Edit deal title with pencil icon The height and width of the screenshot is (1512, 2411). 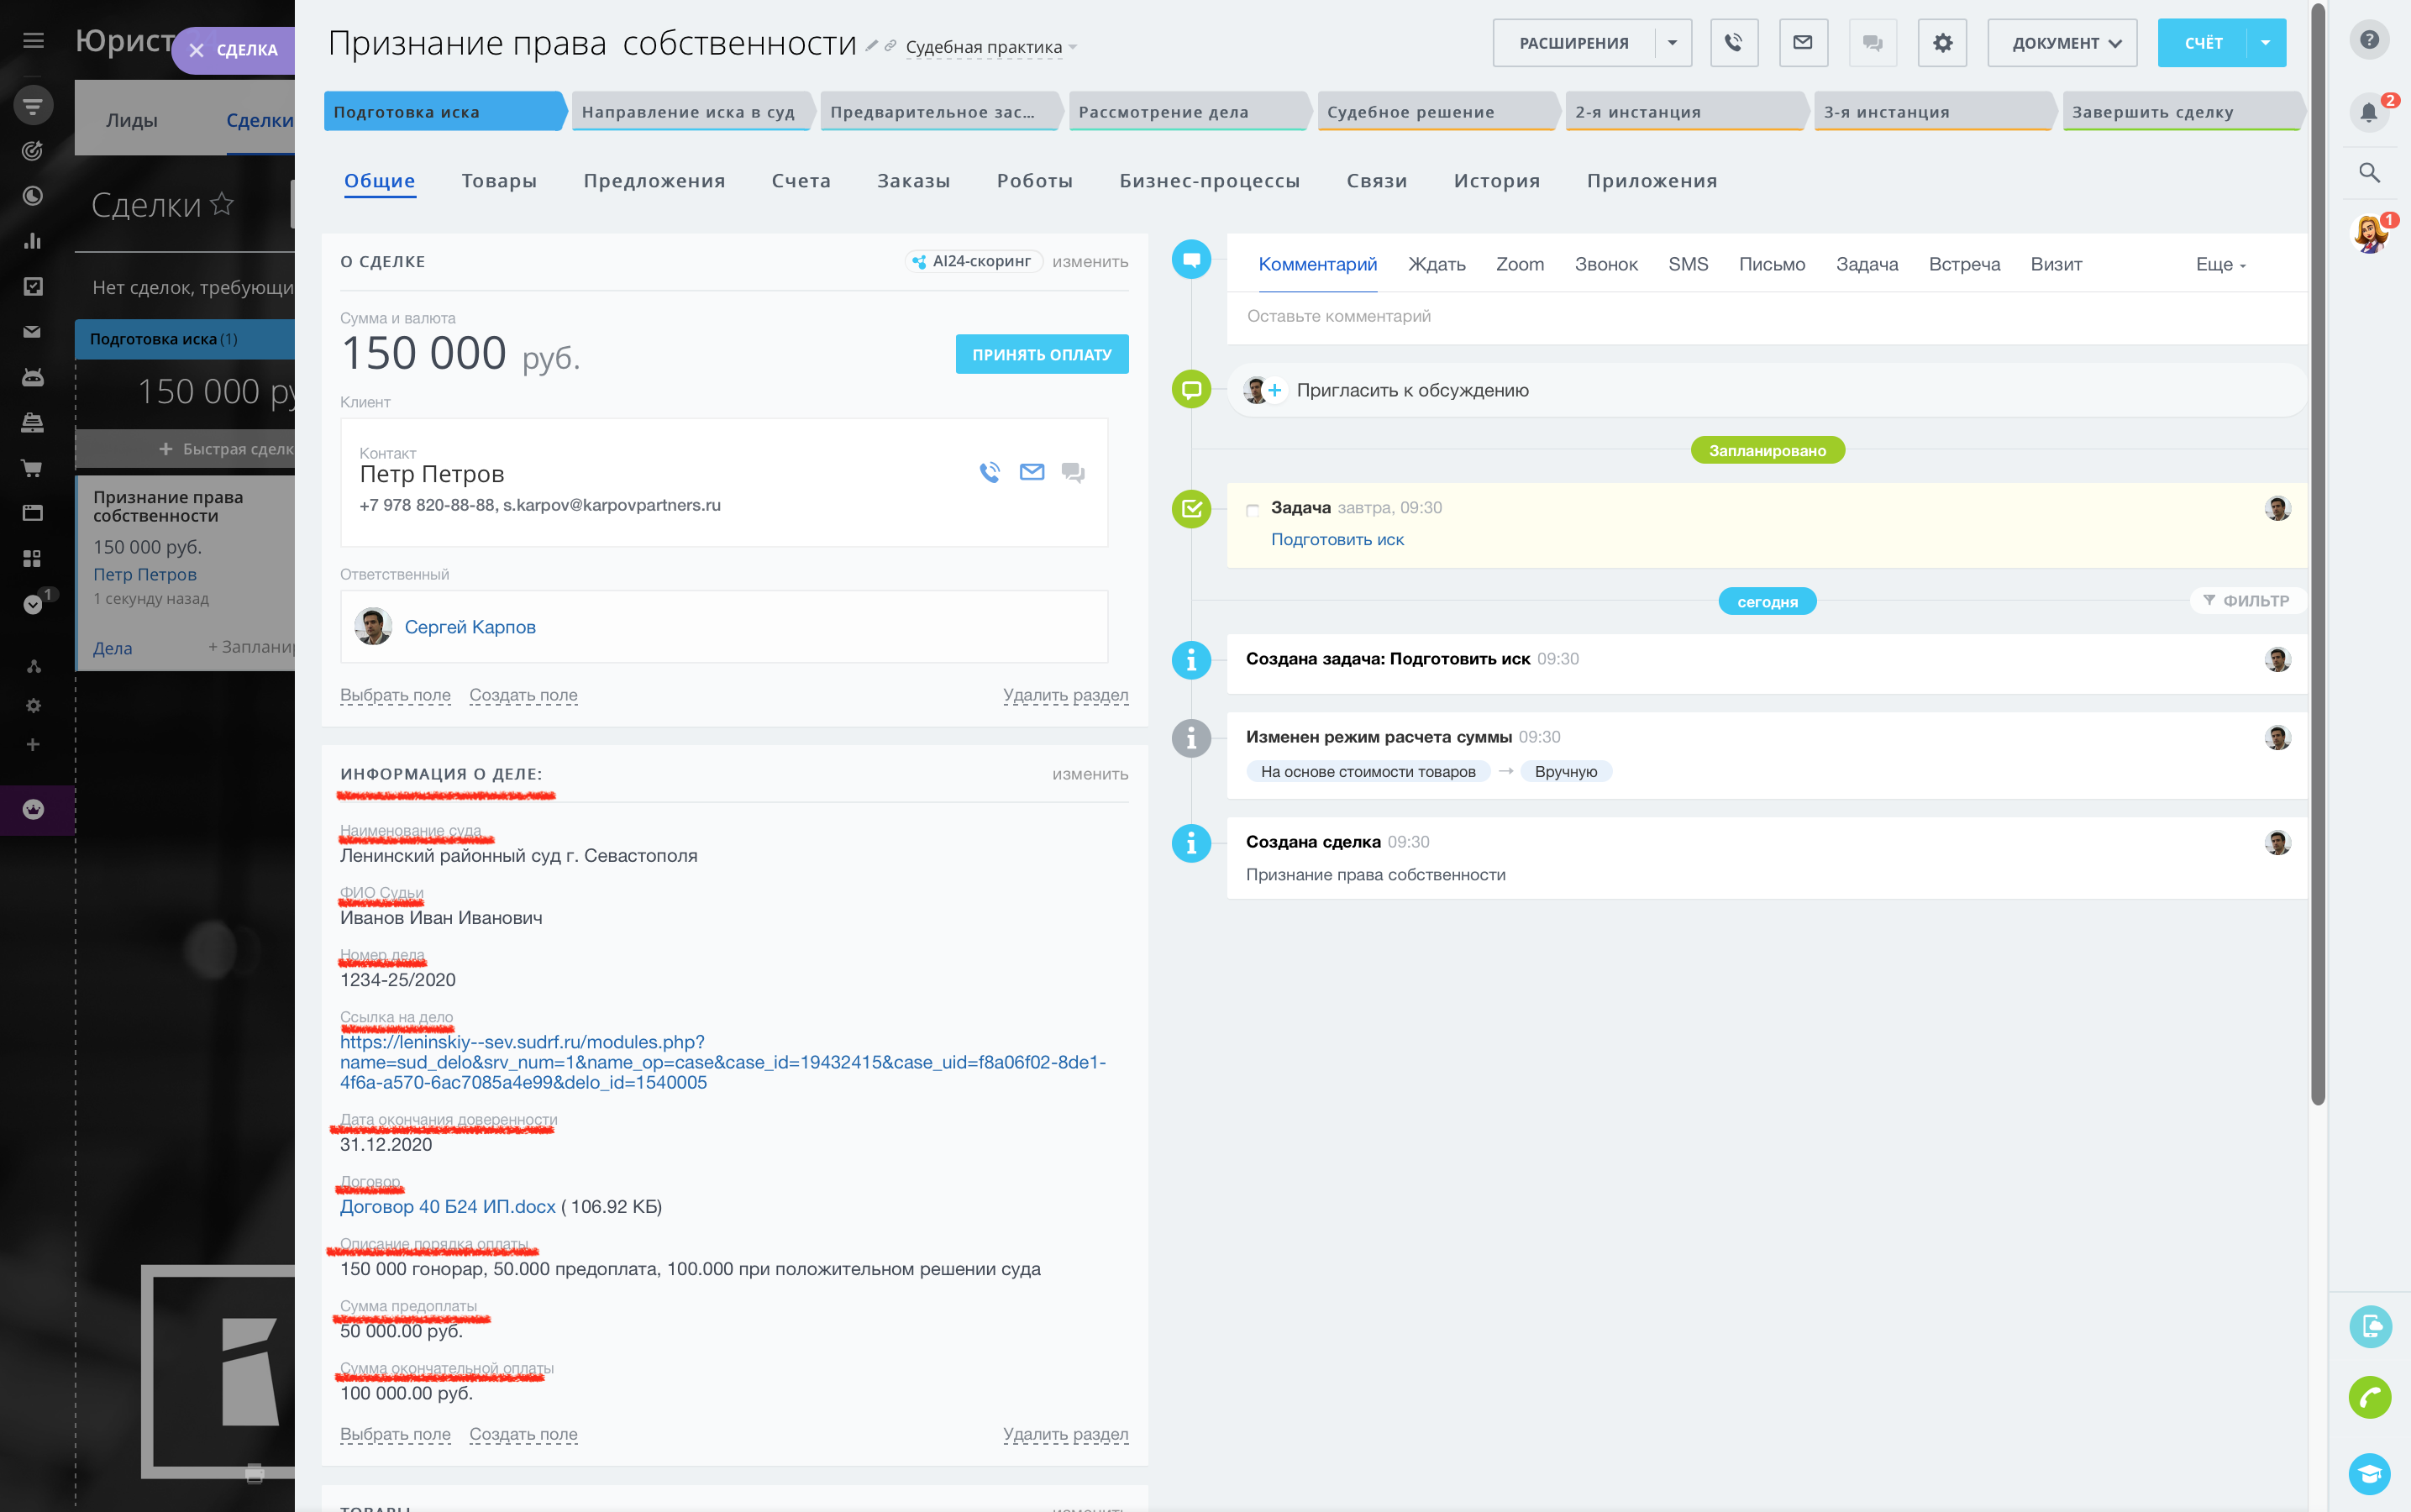click(x=871, y=45)
